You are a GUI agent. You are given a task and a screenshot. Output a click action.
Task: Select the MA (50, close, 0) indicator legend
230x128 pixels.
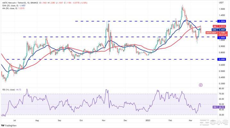point(12,9)
